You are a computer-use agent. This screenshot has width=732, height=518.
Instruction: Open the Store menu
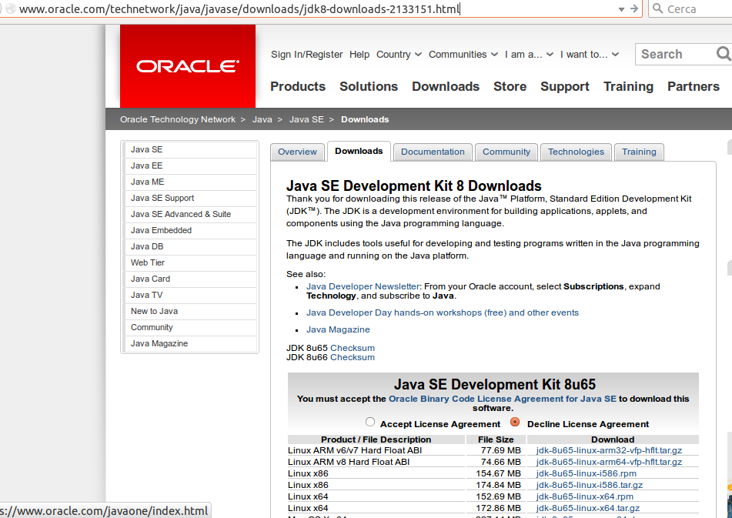click(510, 86)
